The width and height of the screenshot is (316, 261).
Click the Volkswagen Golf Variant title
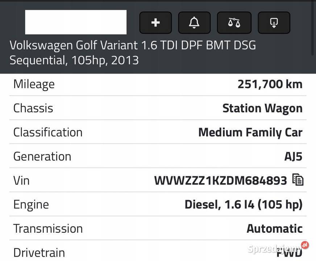click(132, 53)
